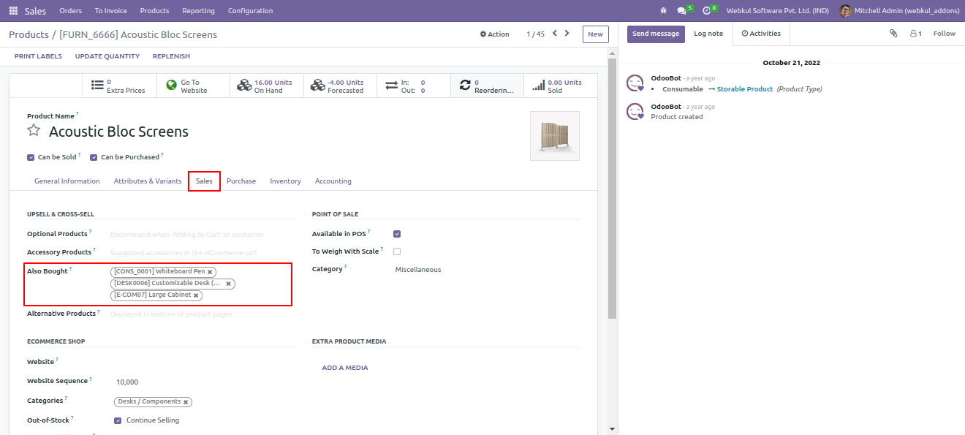Open the conversations chat icon

pos(682,11)
